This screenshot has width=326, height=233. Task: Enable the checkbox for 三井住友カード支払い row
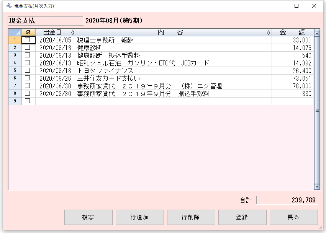tap(28, 78)
